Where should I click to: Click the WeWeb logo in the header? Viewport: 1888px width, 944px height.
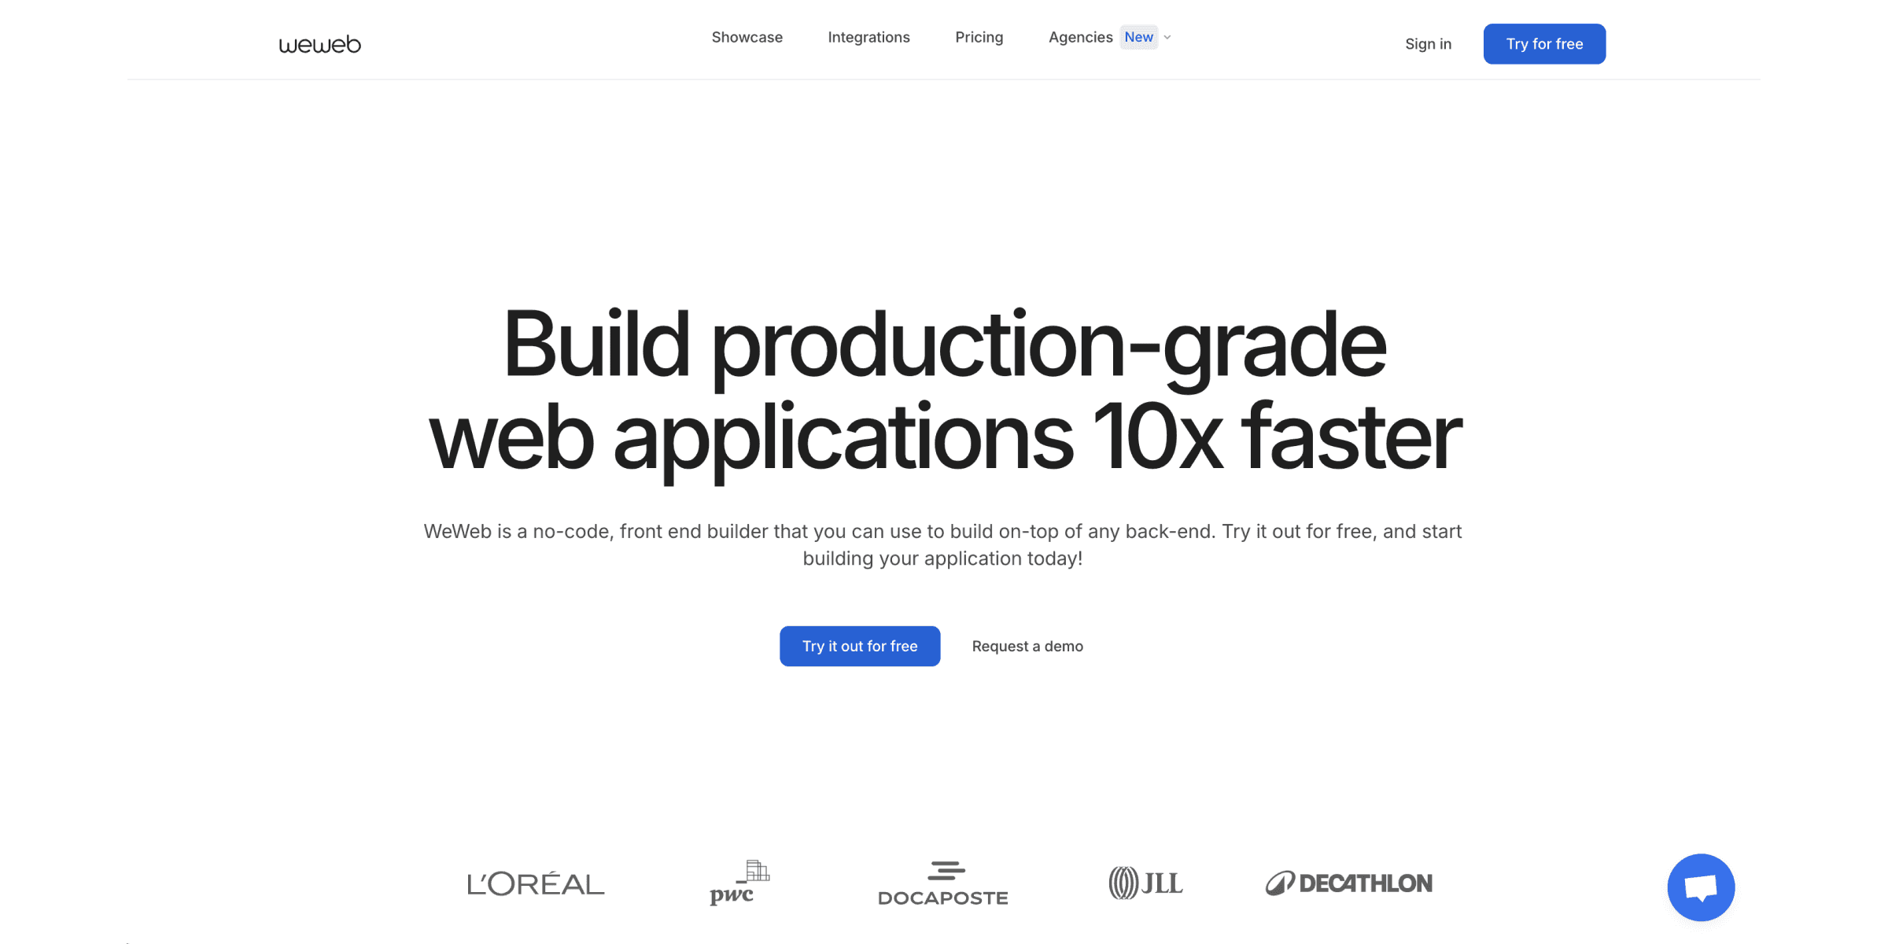tap(318, 43)
